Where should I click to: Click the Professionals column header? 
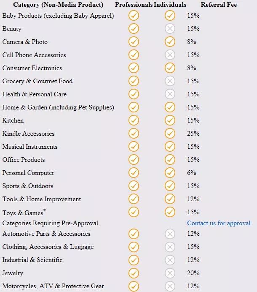pyautogui.click(x=134, y=5)
